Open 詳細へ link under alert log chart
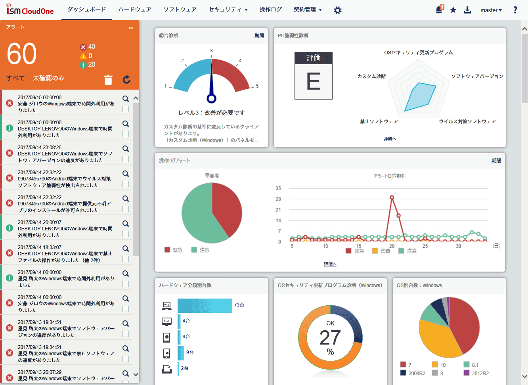The width and height of the screenshot is (528, 385). (x=330, y=264)
